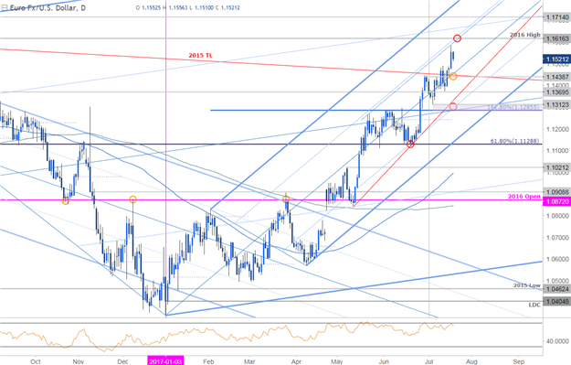Click May on the time axis

coord(337,361)
